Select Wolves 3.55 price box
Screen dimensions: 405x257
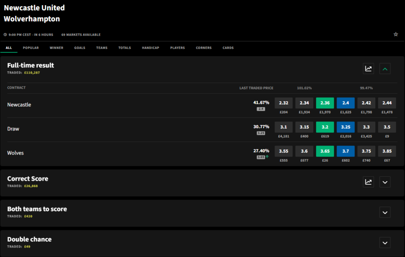pos(284,151)
